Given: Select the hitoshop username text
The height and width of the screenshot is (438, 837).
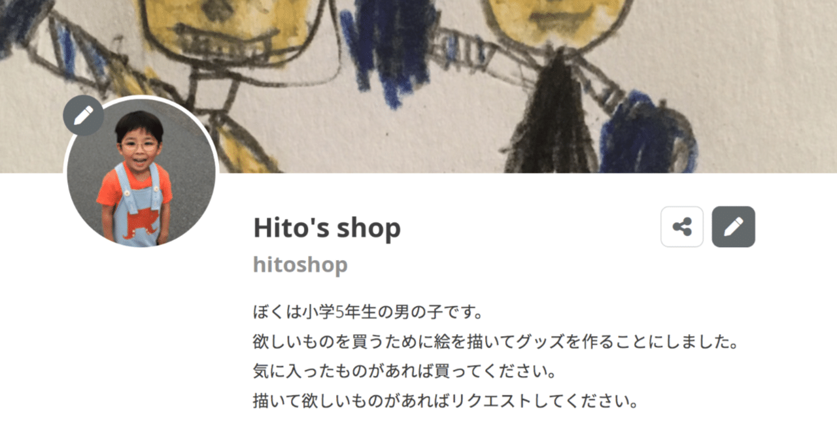Looking at the screenshot, I should click(300, 265).
